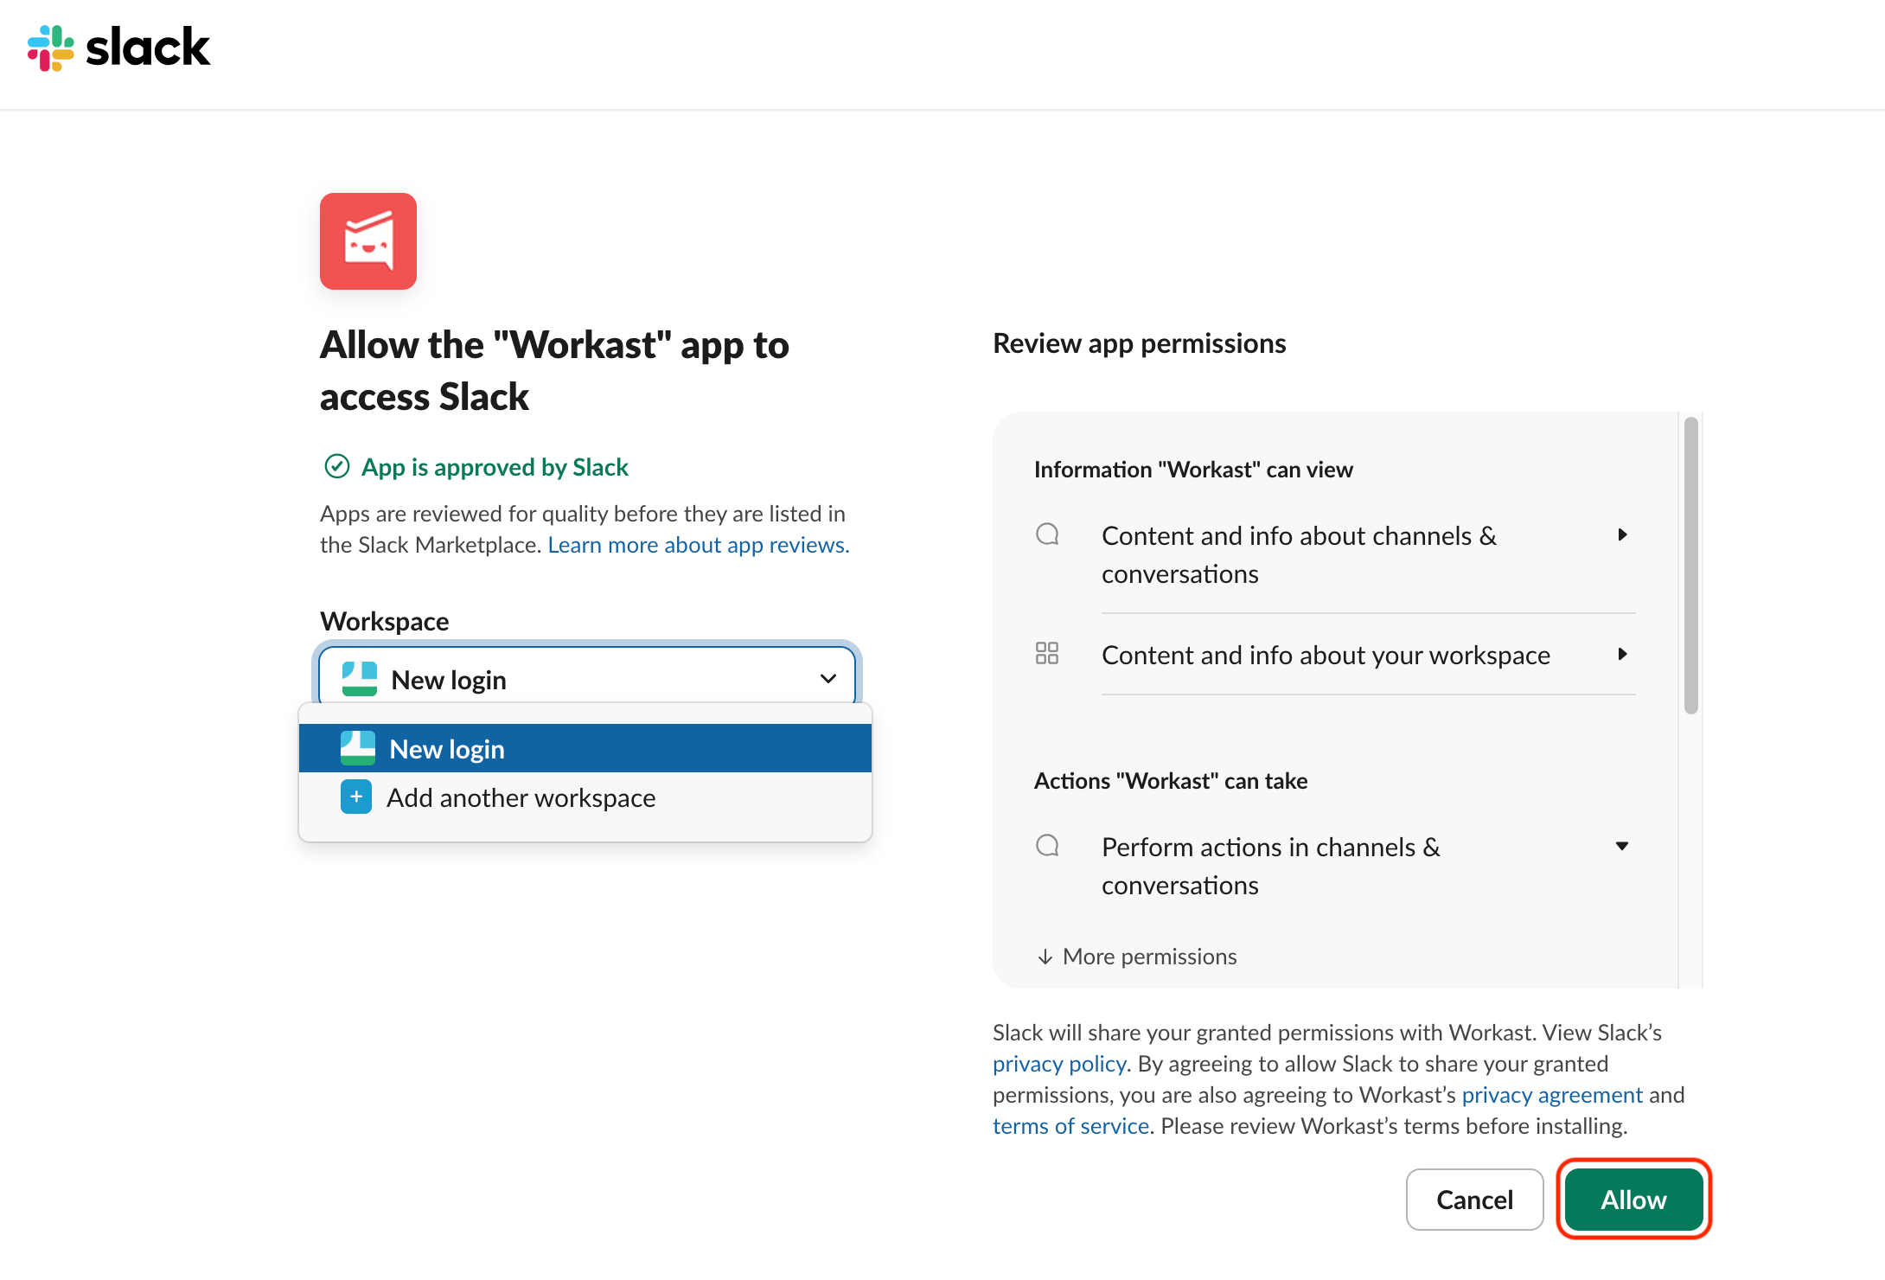Show More permissions

[x=1136, y=956]
